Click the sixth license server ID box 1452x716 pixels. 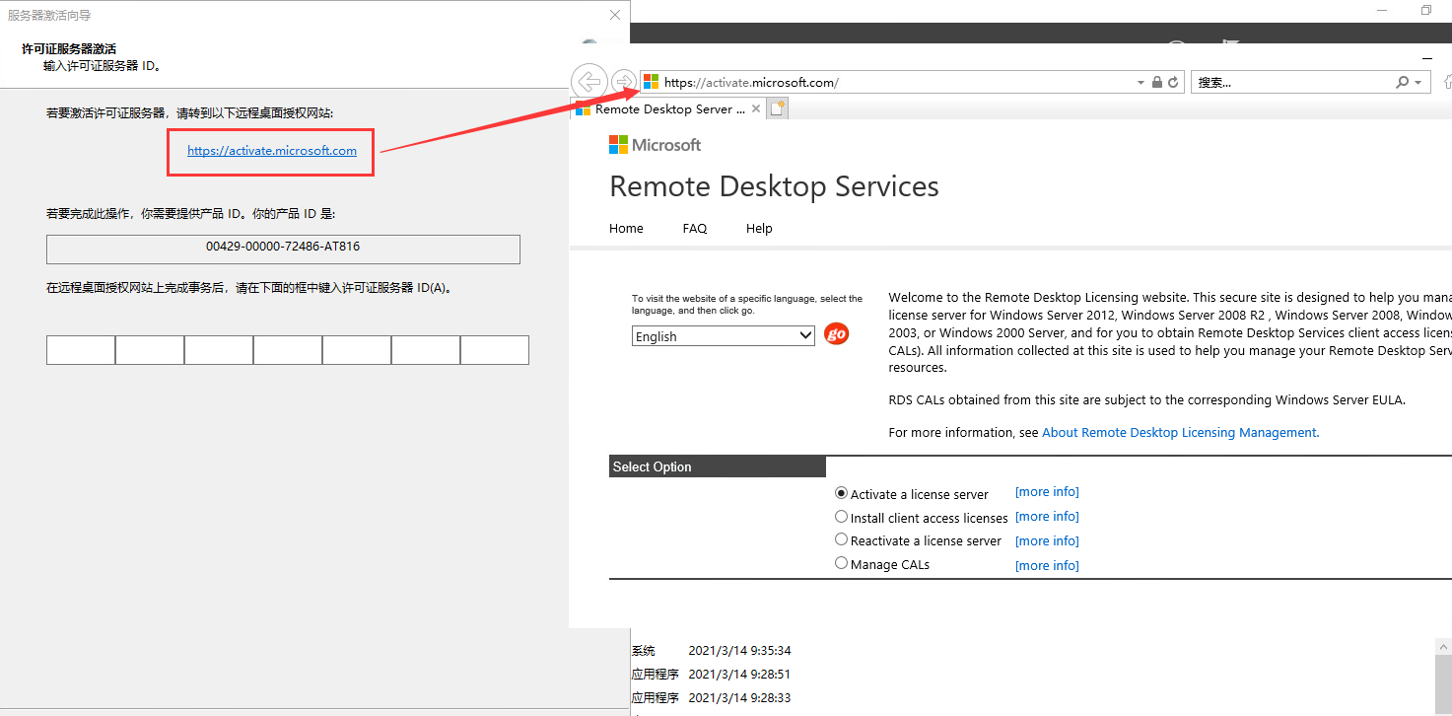coord(426,350)
